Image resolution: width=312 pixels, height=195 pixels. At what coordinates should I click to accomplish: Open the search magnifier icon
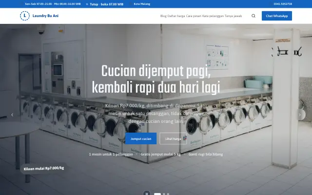coord(253,16)
